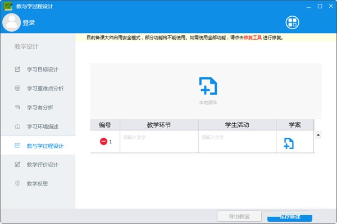Viewport: 337px width, 224px height.
Task: Remove row 1 with red minus icon
Action: coord(103,142)
